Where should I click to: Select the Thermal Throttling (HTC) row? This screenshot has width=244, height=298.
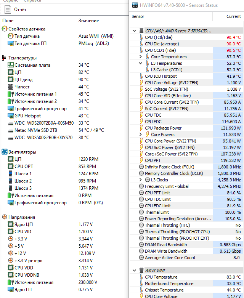(186, 225)
